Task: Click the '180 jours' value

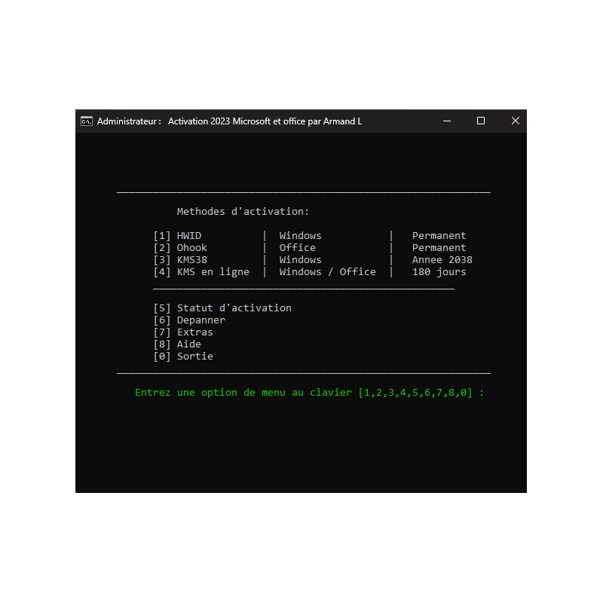Action: click(x=439, y=272)
